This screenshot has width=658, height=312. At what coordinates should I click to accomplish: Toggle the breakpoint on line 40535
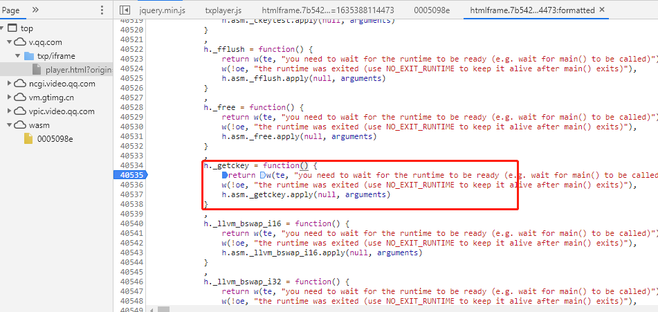tap(131, 175)
